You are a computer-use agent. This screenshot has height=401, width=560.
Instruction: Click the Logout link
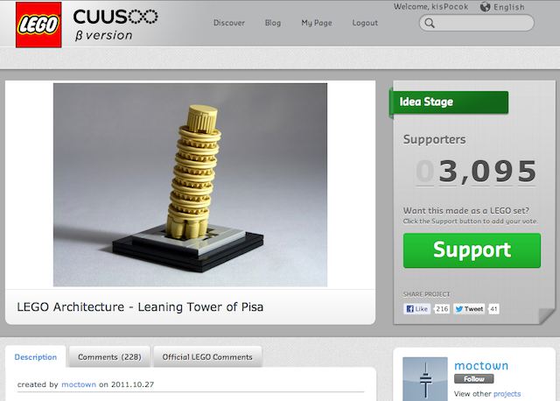coord(365,23)
